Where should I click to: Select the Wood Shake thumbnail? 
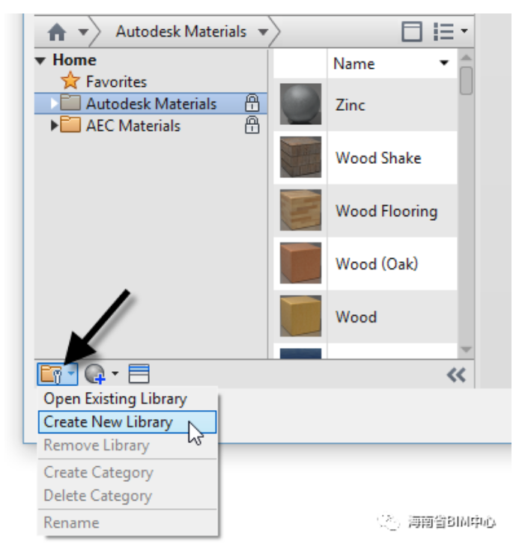click(300, 157)
